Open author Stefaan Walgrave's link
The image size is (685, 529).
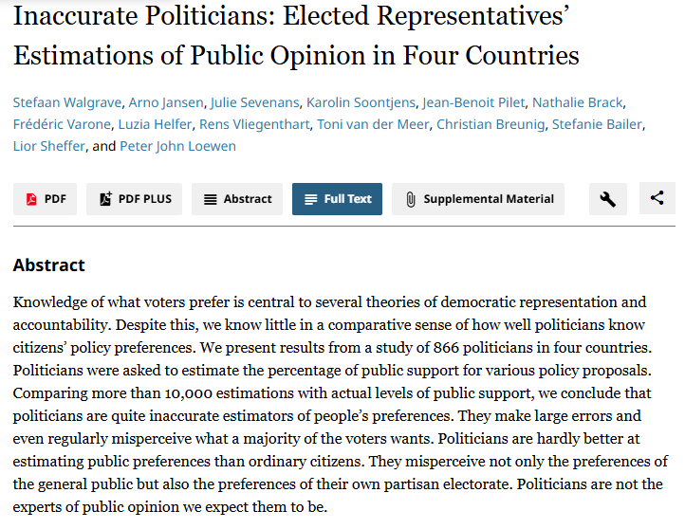click(59, 102)
